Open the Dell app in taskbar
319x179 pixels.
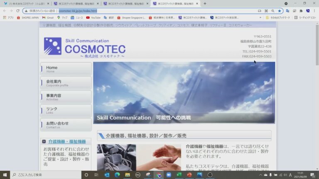(138, 175)
